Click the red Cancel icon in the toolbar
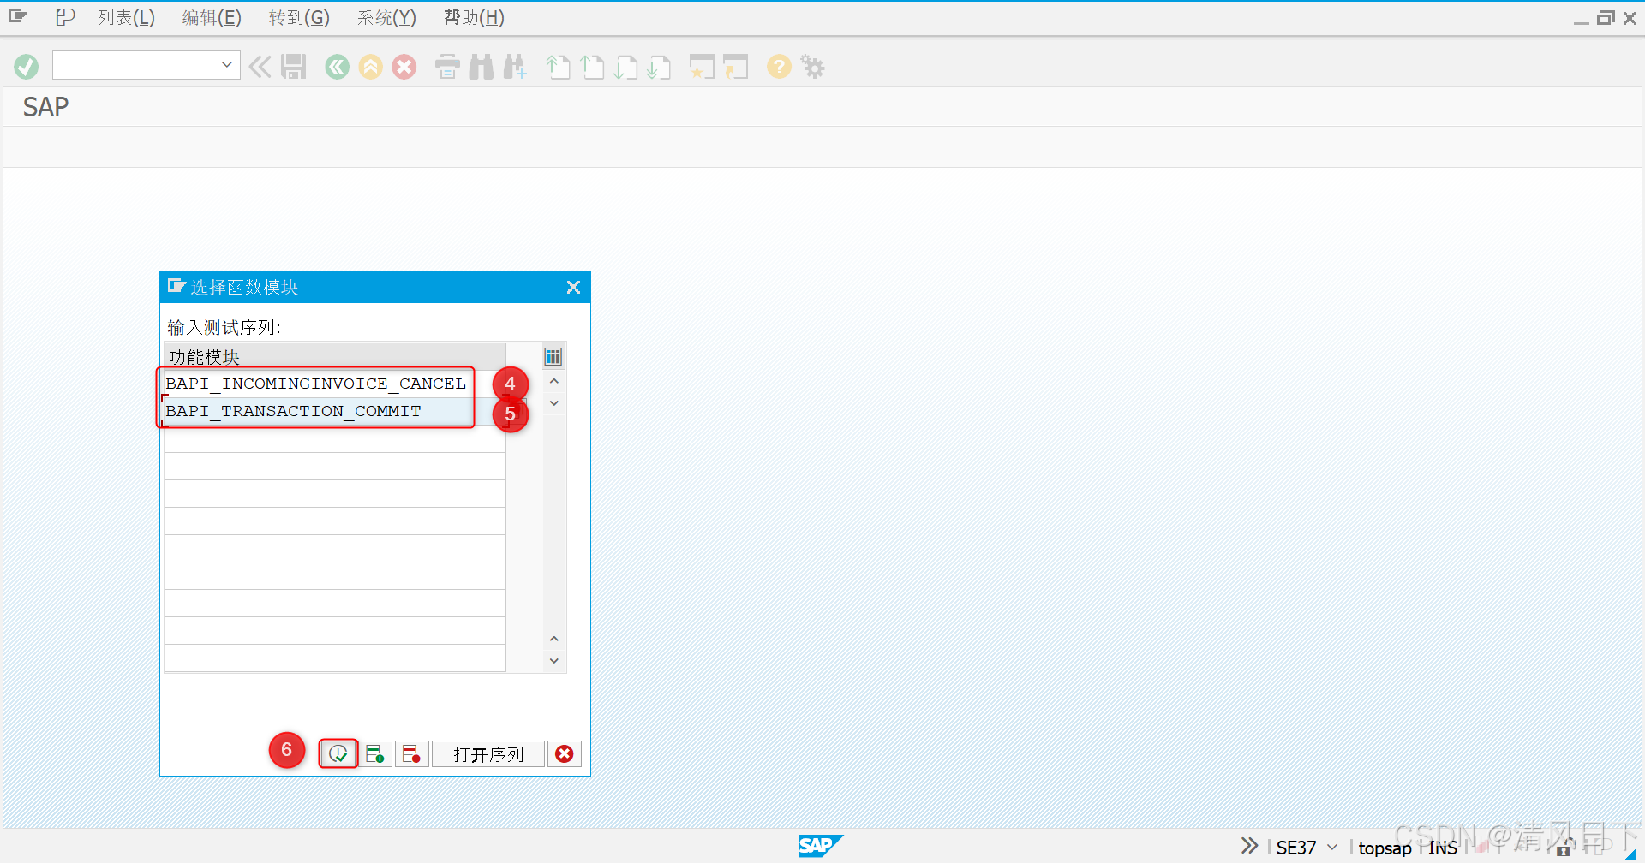 click(x=404, y=66)
